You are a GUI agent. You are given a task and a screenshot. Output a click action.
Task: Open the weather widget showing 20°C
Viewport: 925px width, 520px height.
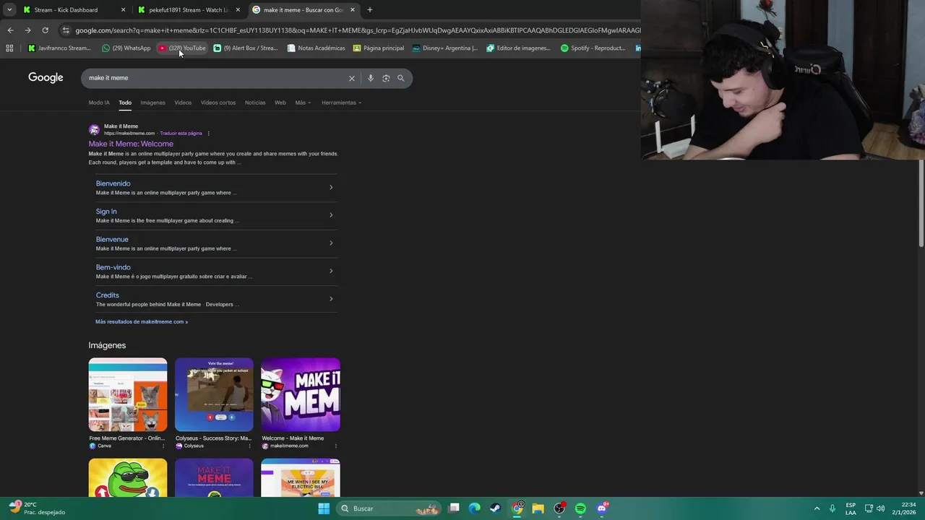point(36,508)
